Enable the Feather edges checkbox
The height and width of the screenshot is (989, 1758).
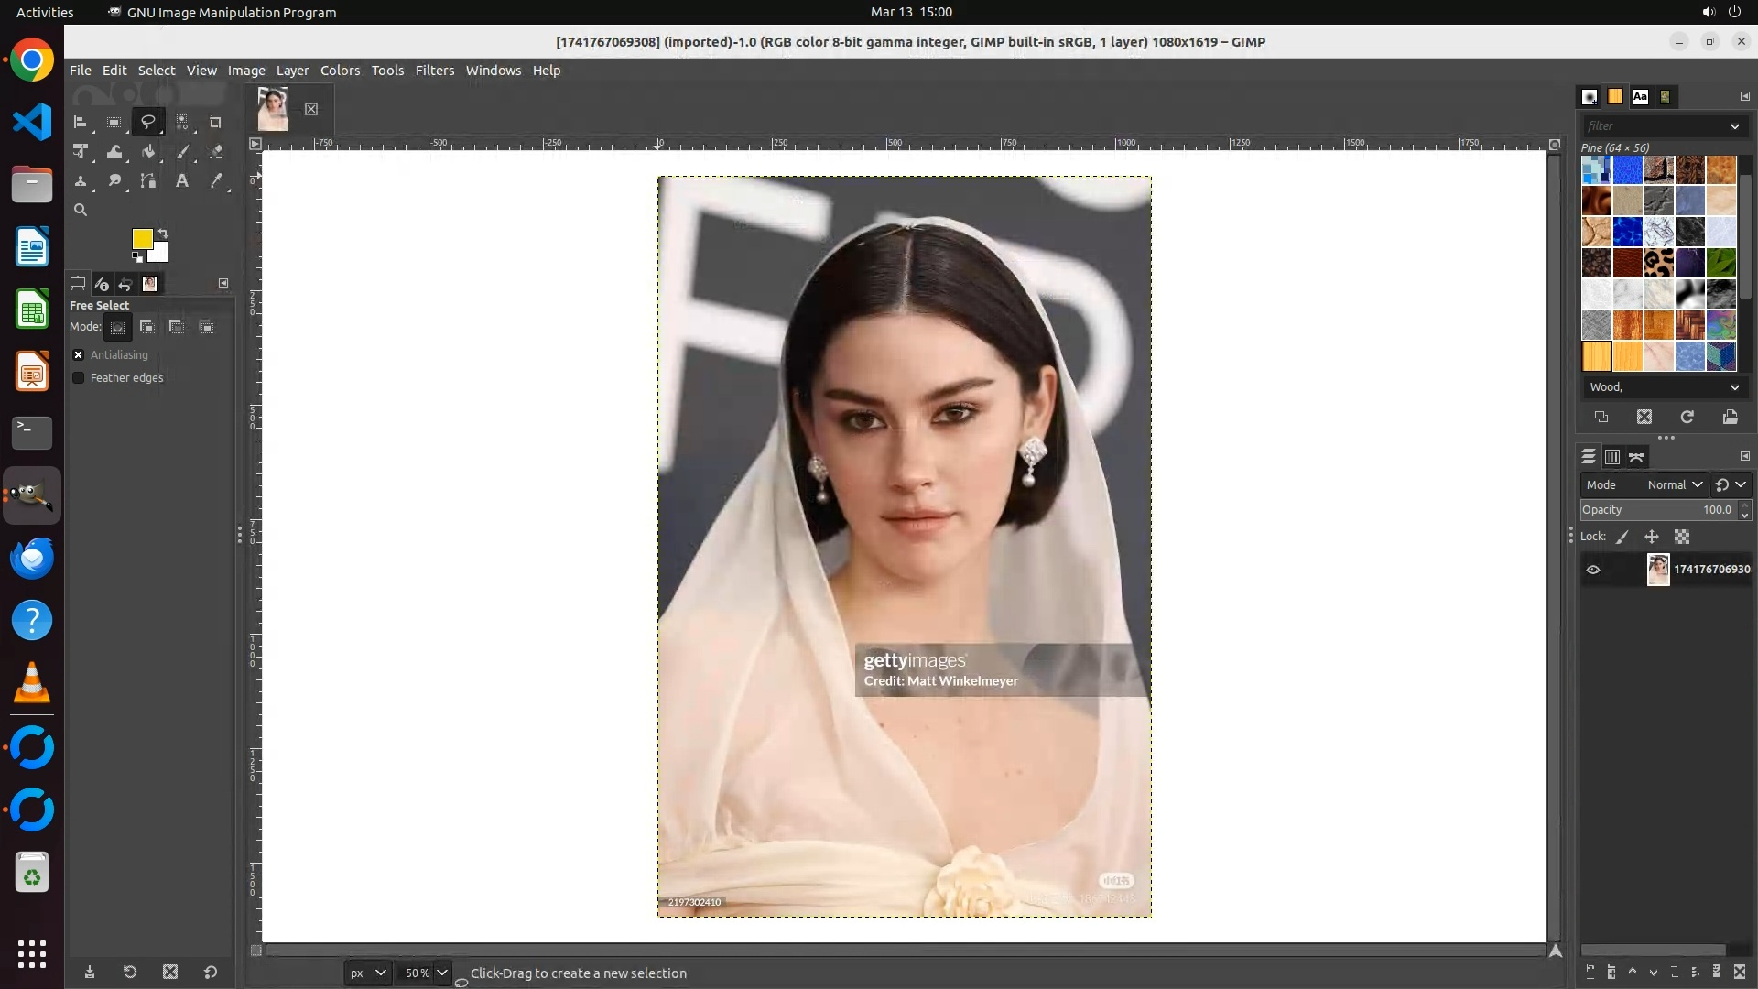(79, 378)
